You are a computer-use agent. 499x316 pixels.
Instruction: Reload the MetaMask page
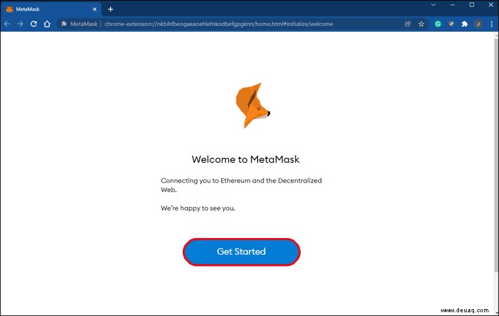pyautogui.click(x=34, y=24)
